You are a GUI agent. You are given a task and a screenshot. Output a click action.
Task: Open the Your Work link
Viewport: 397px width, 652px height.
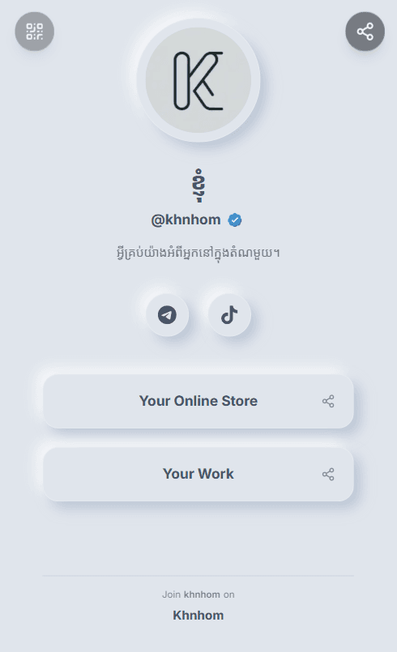tap(198, 475)
